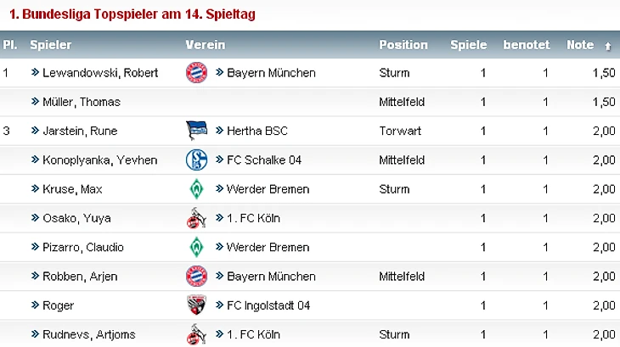This screenshot has width=620, height=347.
Task: Click the FC Ingolstadt 04 crest
Action: pyautogui.click(x=196, y=305)
